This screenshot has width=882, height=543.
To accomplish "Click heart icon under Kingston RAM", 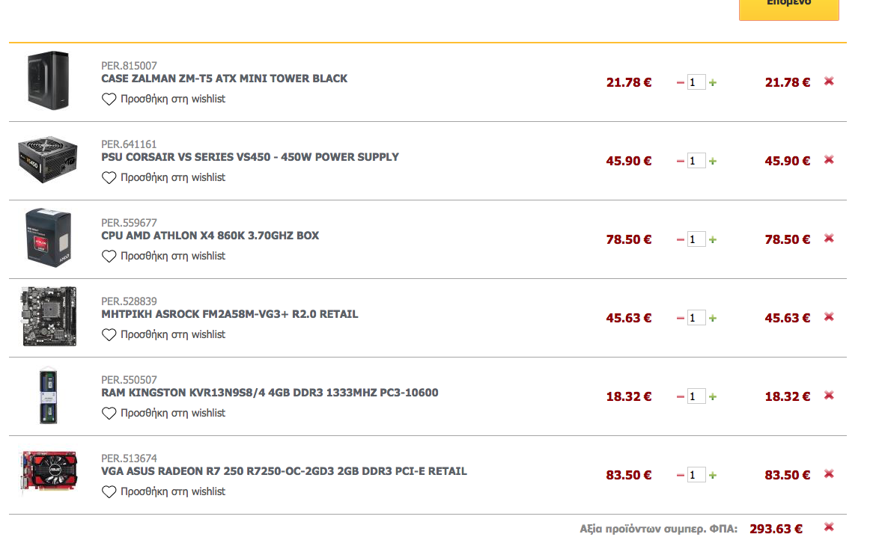I will pyautogui.click(x=109, y=413).
